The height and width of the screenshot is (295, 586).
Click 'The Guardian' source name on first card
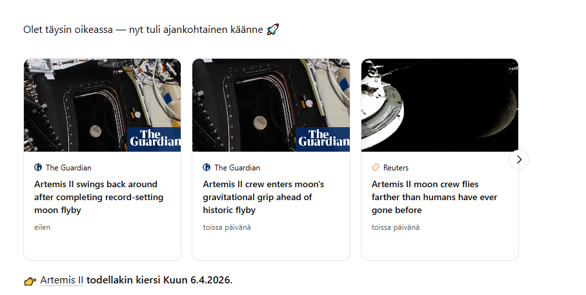click(x=68, y=167)
